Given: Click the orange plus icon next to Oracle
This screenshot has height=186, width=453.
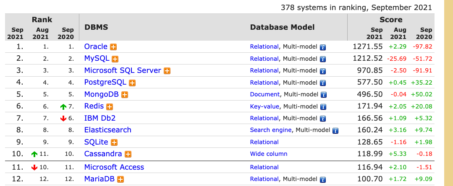Looking at the screenshot, I should point(113,47).
